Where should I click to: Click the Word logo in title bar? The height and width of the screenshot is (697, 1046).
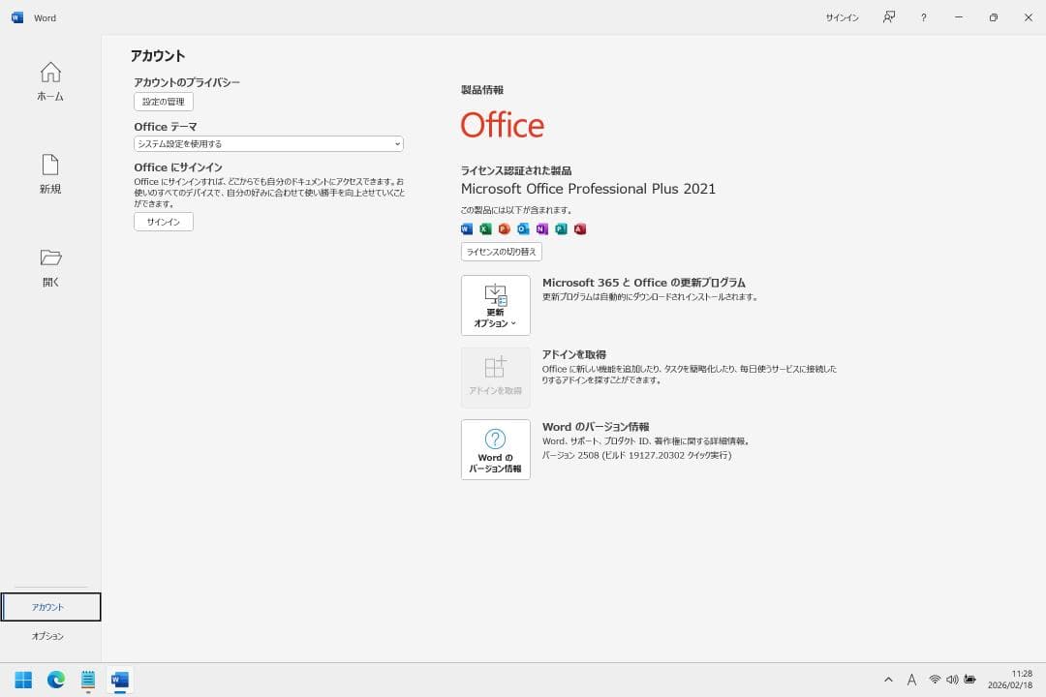(x=17, y=18)
